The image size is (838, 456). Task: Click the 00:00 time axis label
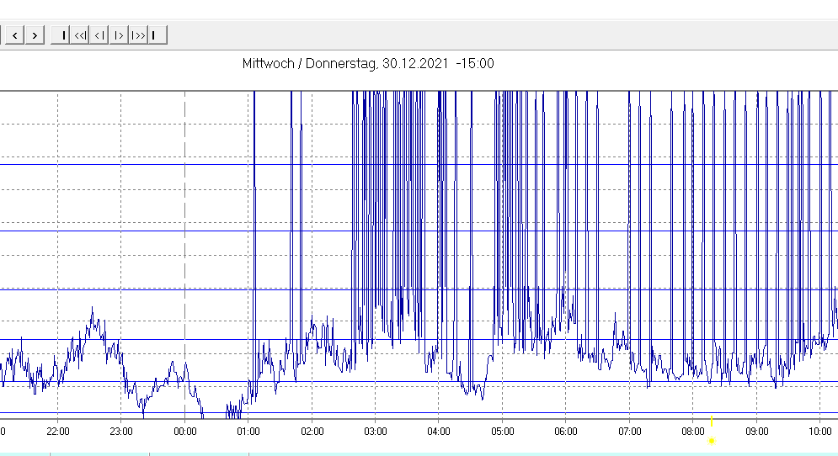(x=184, y=432)
